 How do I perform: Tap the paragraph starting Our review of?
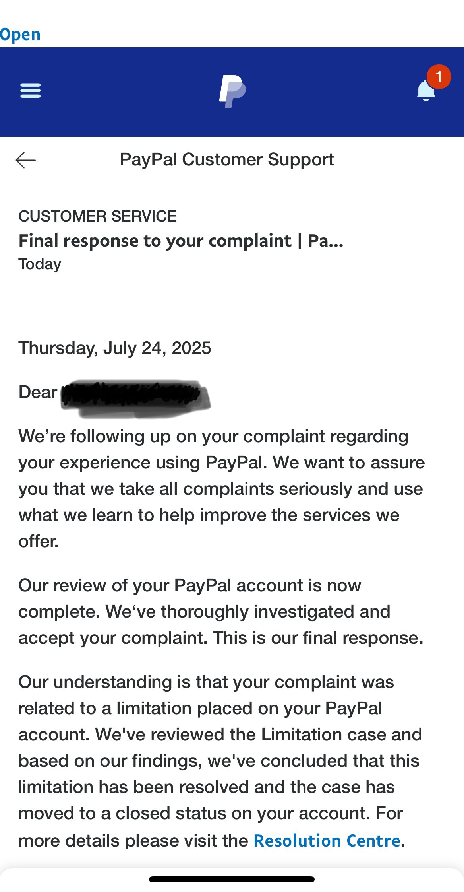[x=221, y=612]
